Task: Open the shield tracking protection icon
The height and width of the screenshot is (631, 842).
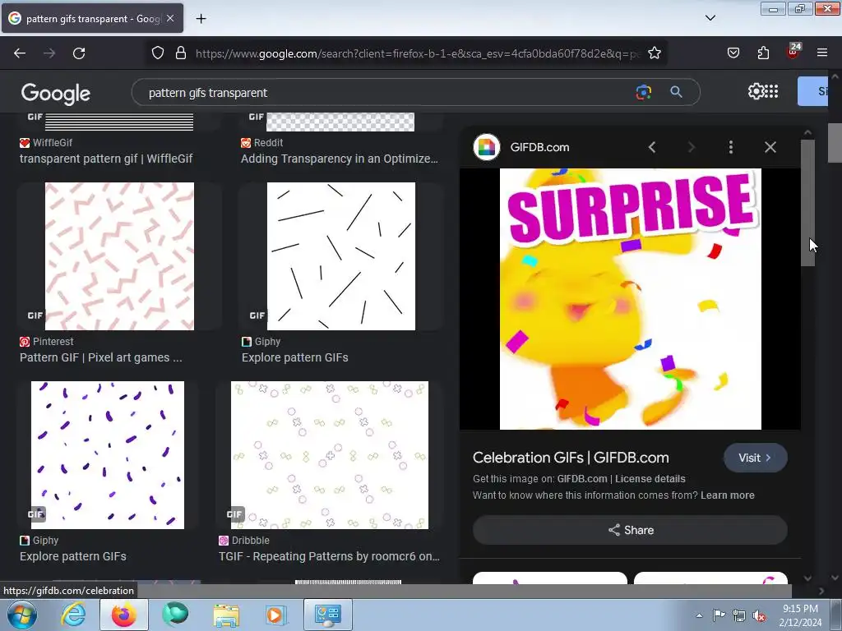Action: [x=157, y=53]
